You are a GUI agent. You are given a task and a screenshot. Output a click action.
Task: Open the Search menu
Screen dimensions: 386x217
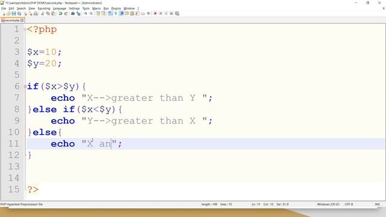[x=21, y=8]
